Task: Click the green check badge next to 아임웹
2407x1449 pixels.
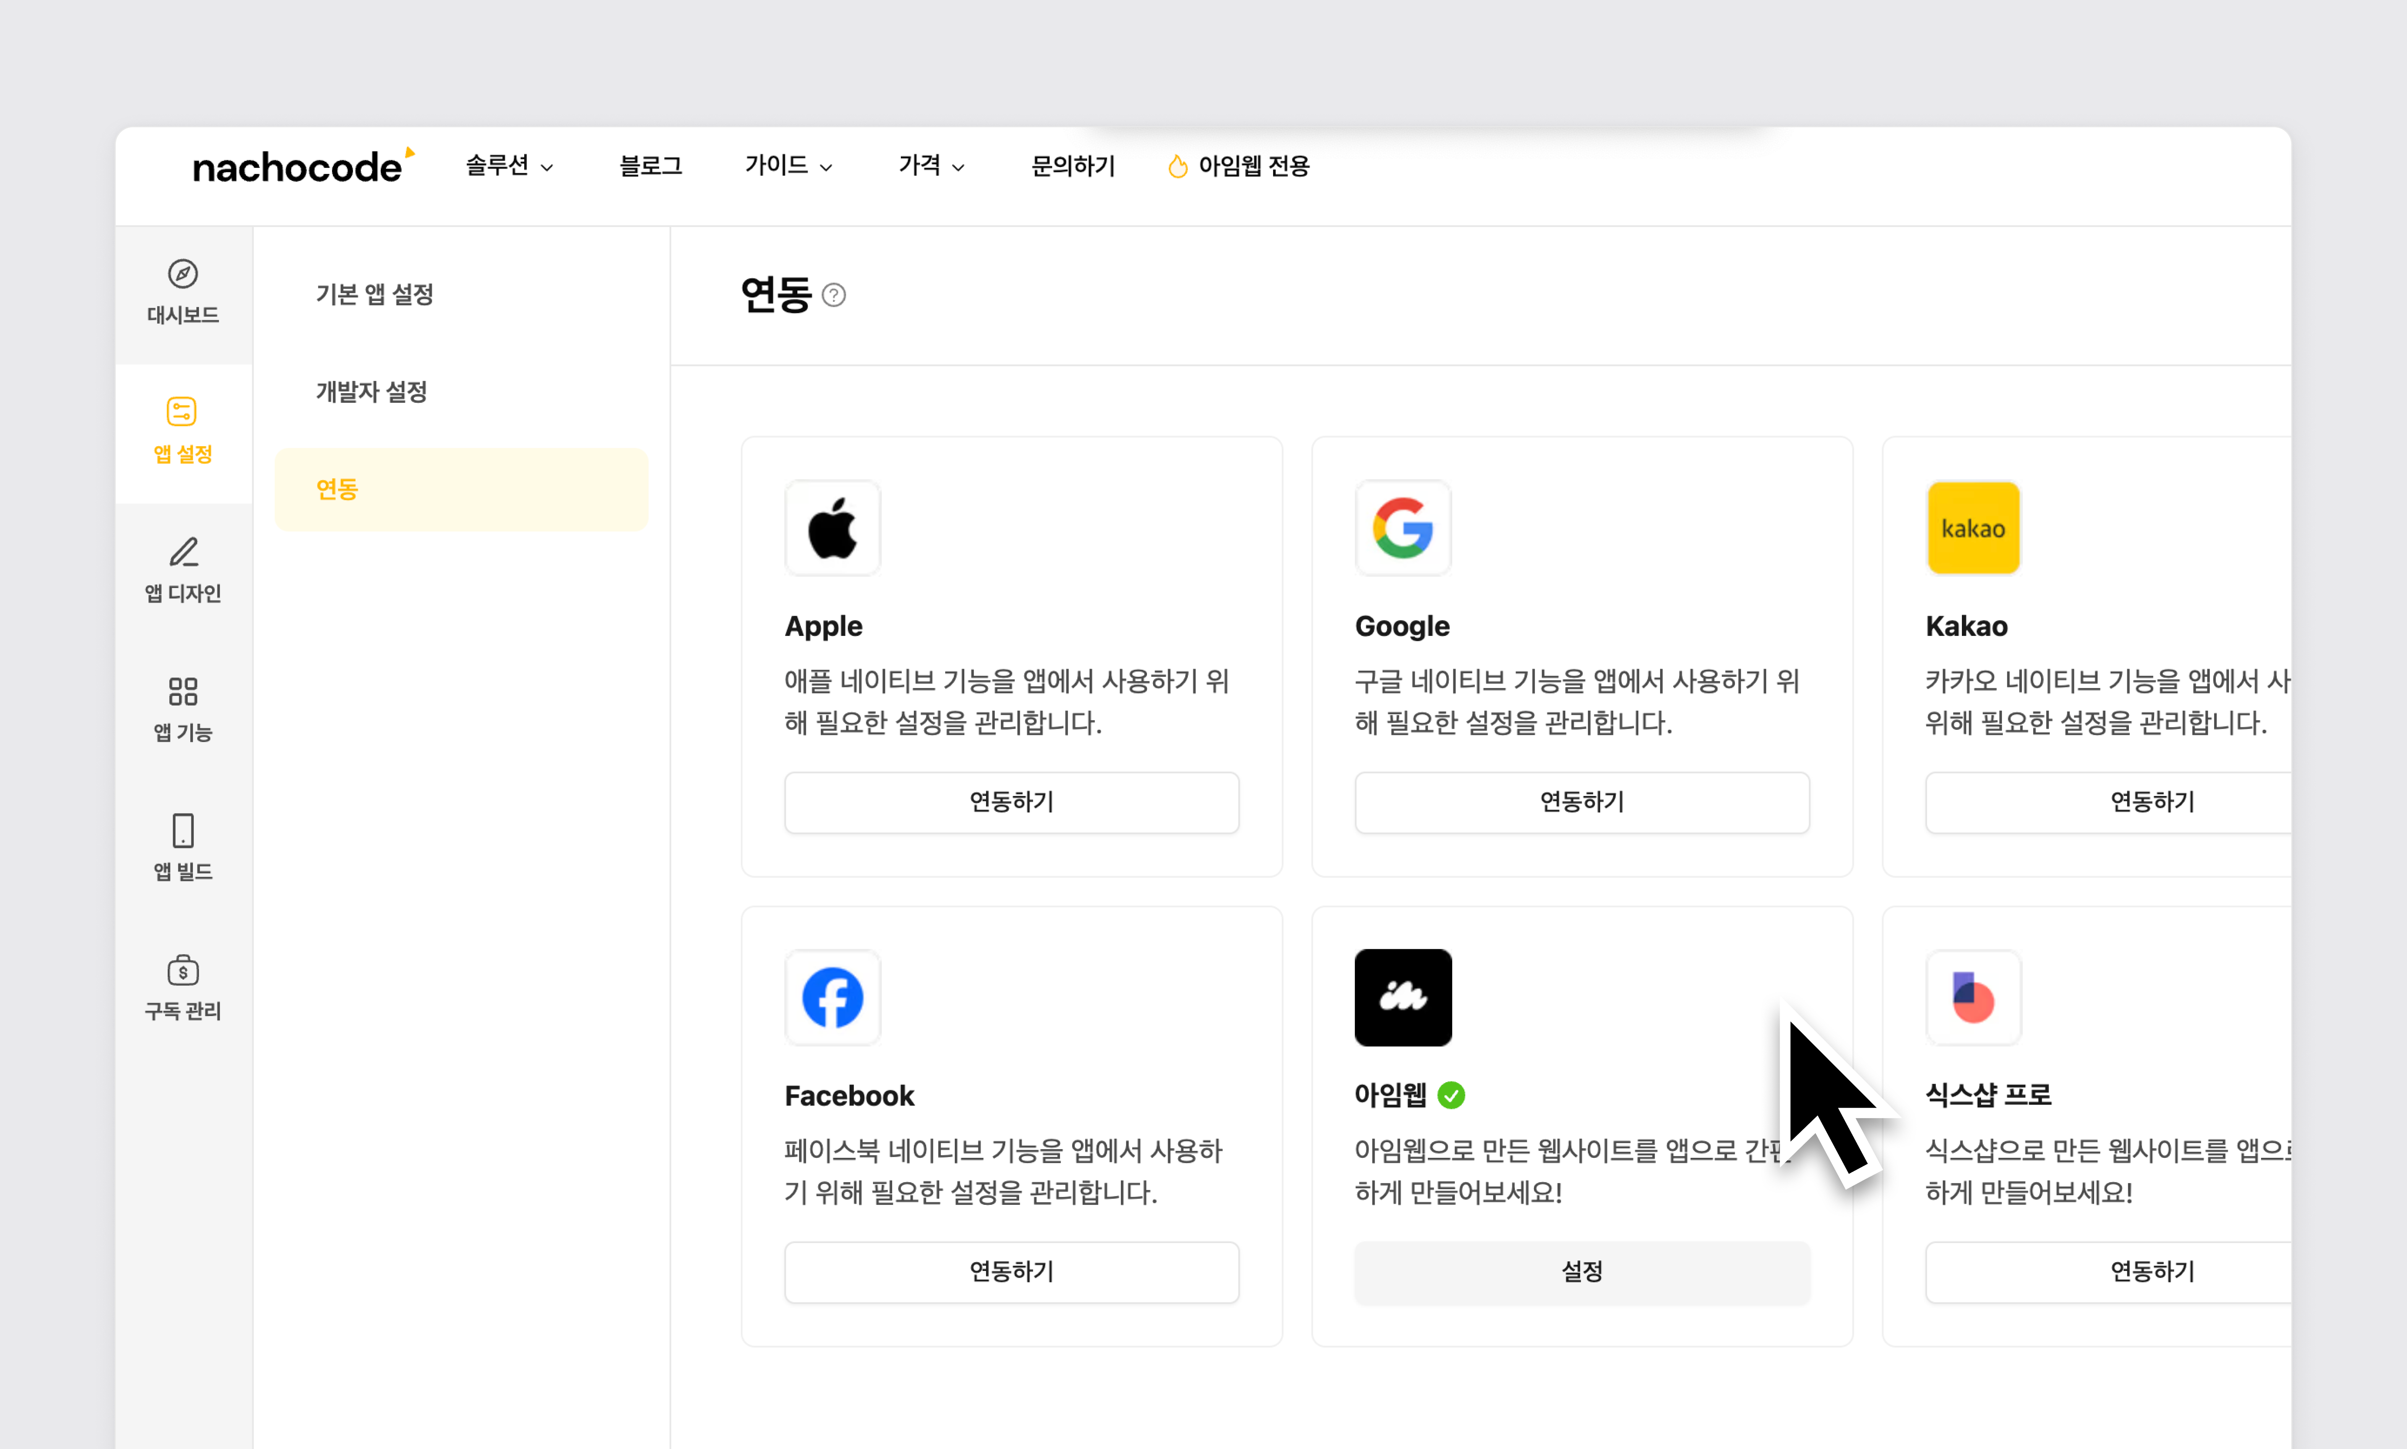Action: click(x=1451, y=1096)
